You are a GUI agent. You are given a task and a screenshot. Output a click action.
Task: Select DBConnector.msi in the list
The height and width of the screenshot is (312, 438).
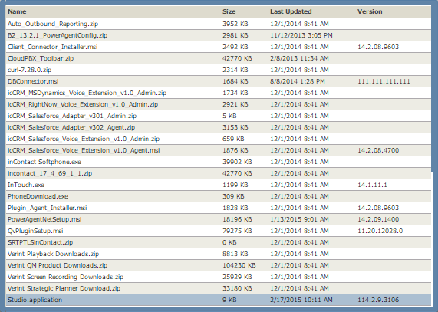coord(33,81)
